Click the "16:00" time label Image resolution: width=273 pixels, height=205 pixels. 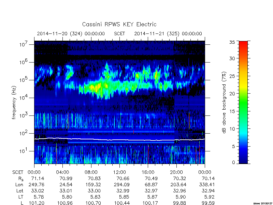click(148, 173)
